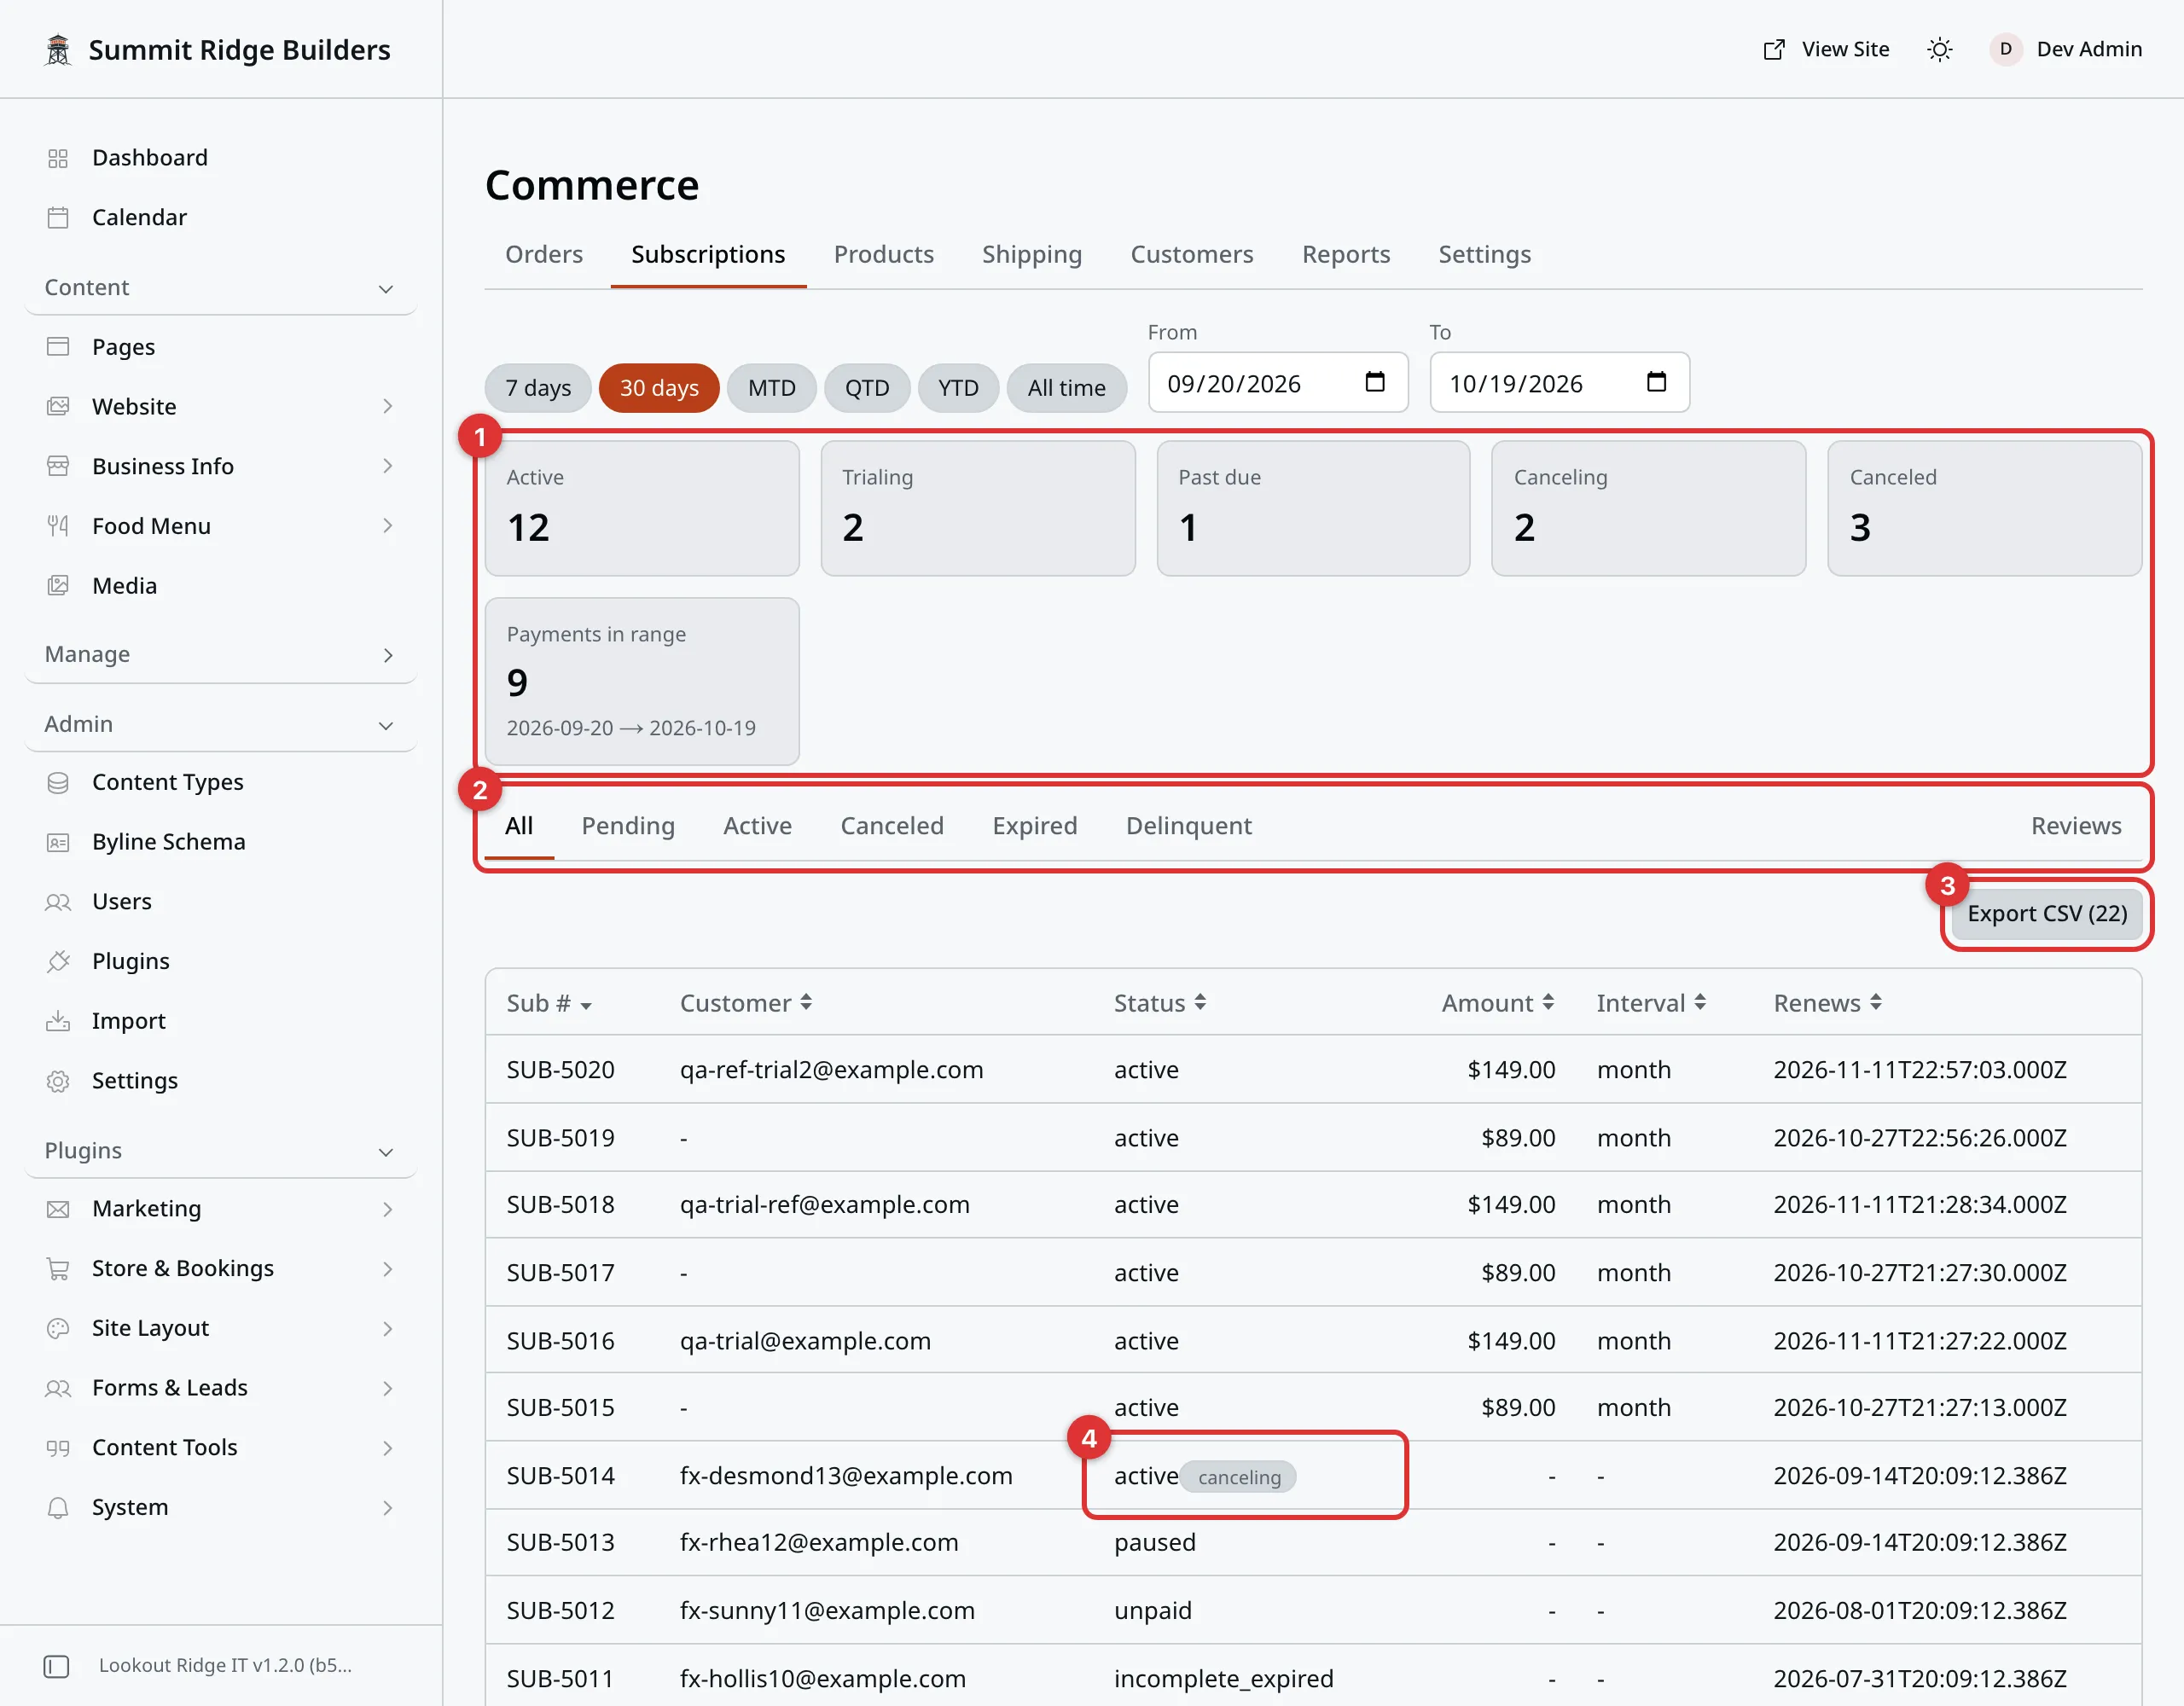The image size is (2184, 1706).
Task: Collapse the Content section chevron
Action: pos(386,289)
